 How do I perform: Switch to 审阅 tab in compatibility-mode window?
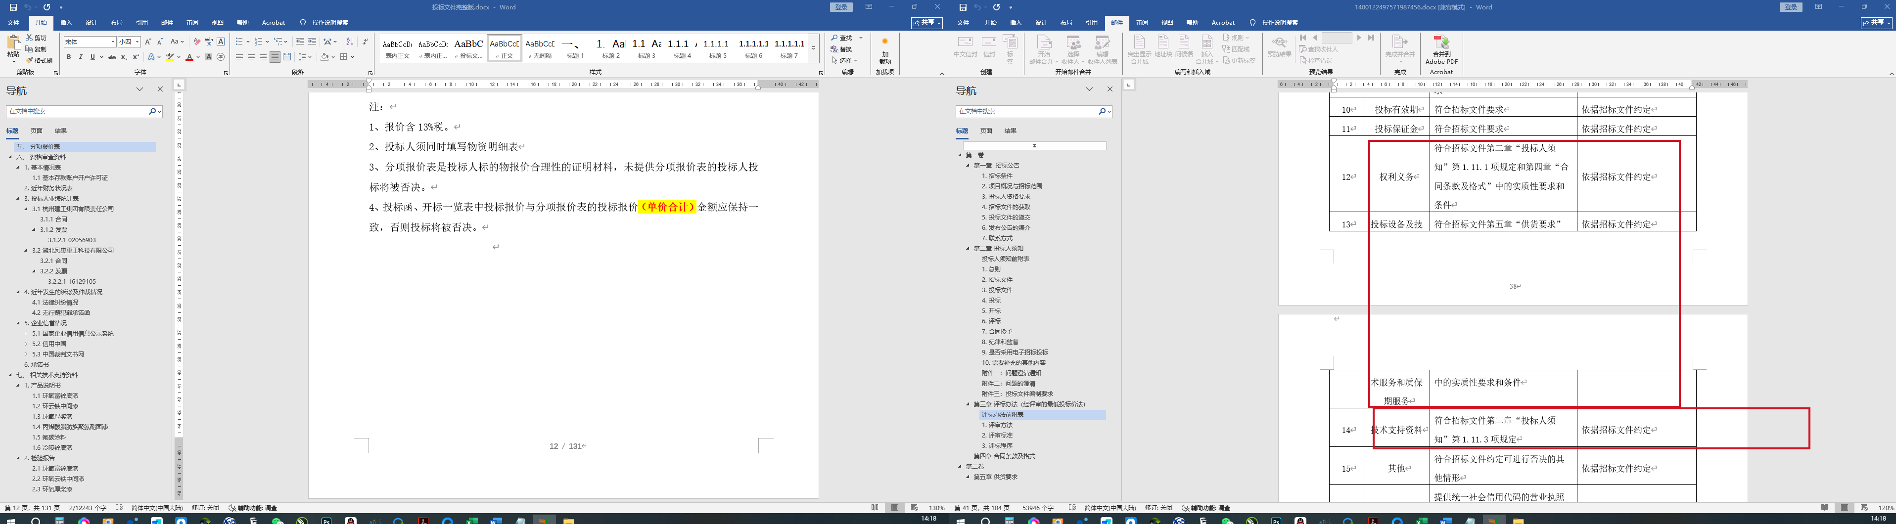click(1142, 23)
